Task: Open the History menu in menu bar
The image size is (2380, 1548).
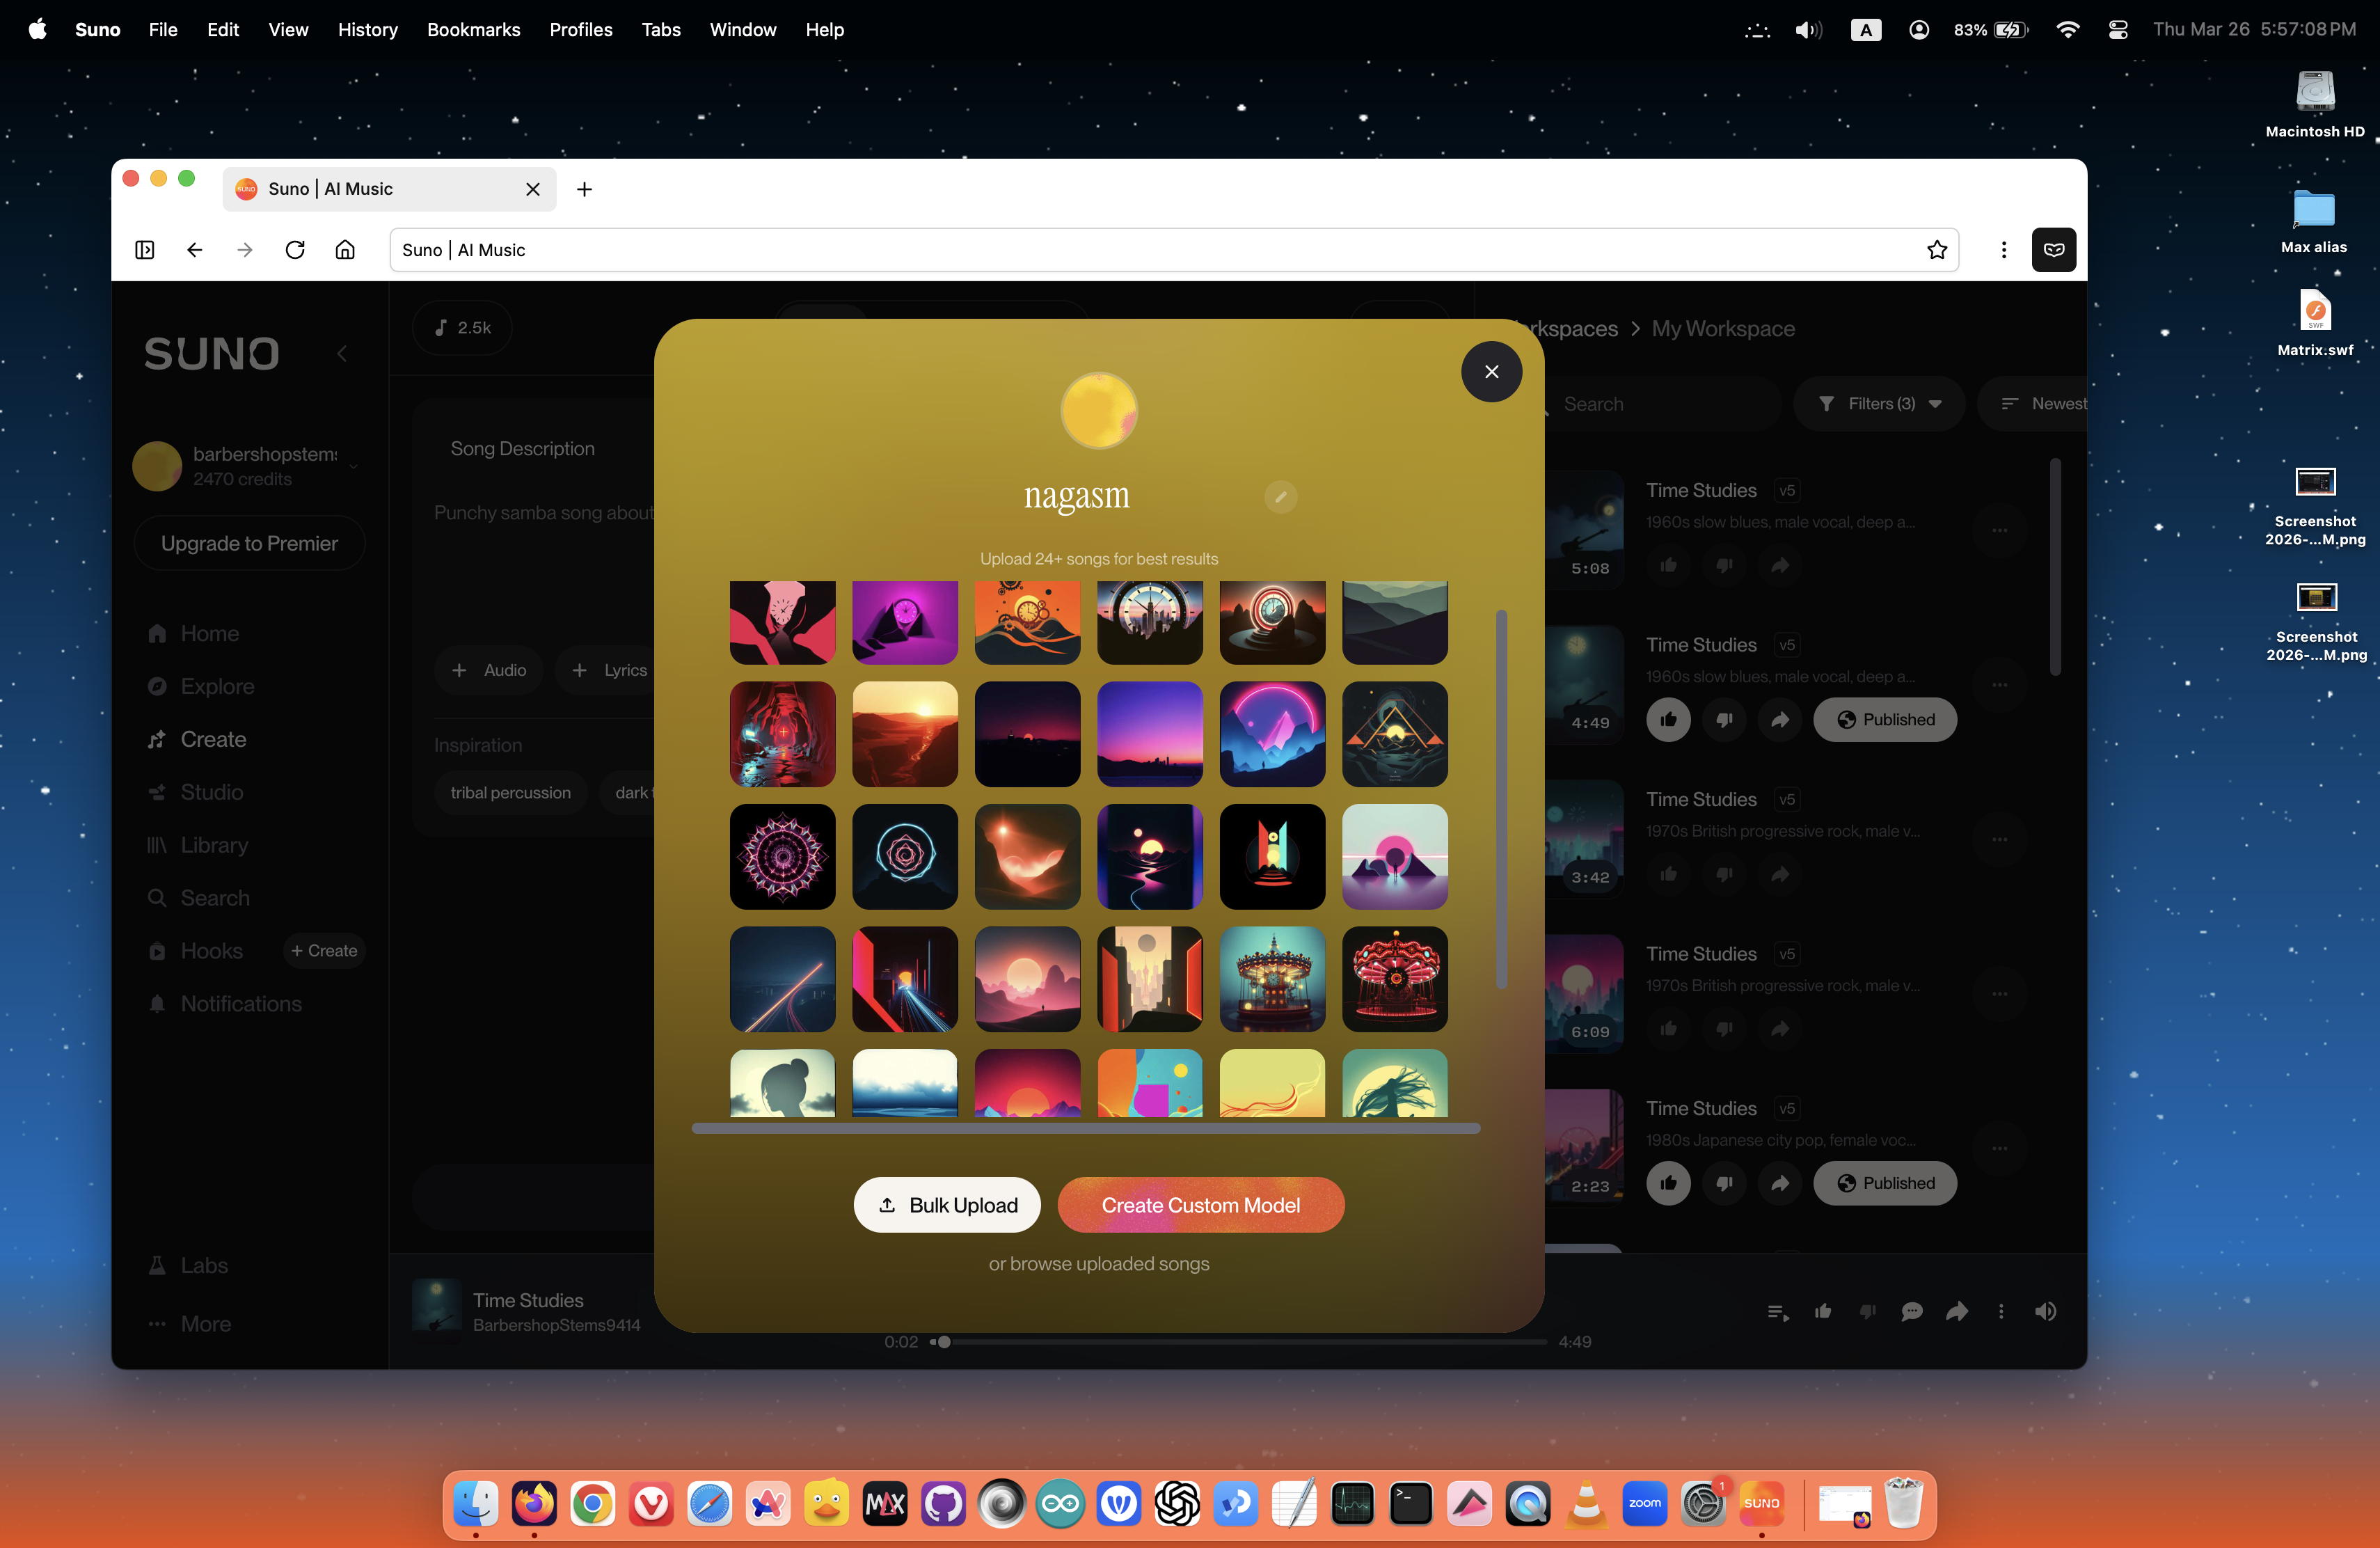Action: point(367,30)
